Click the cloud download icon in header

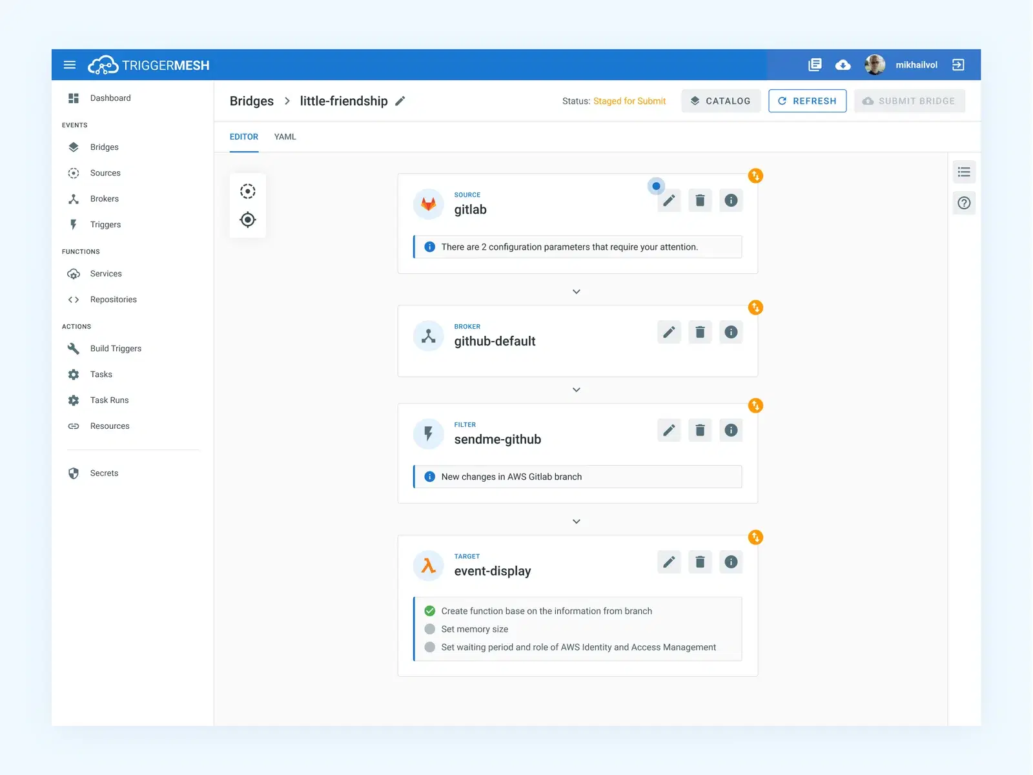(843, 65)
